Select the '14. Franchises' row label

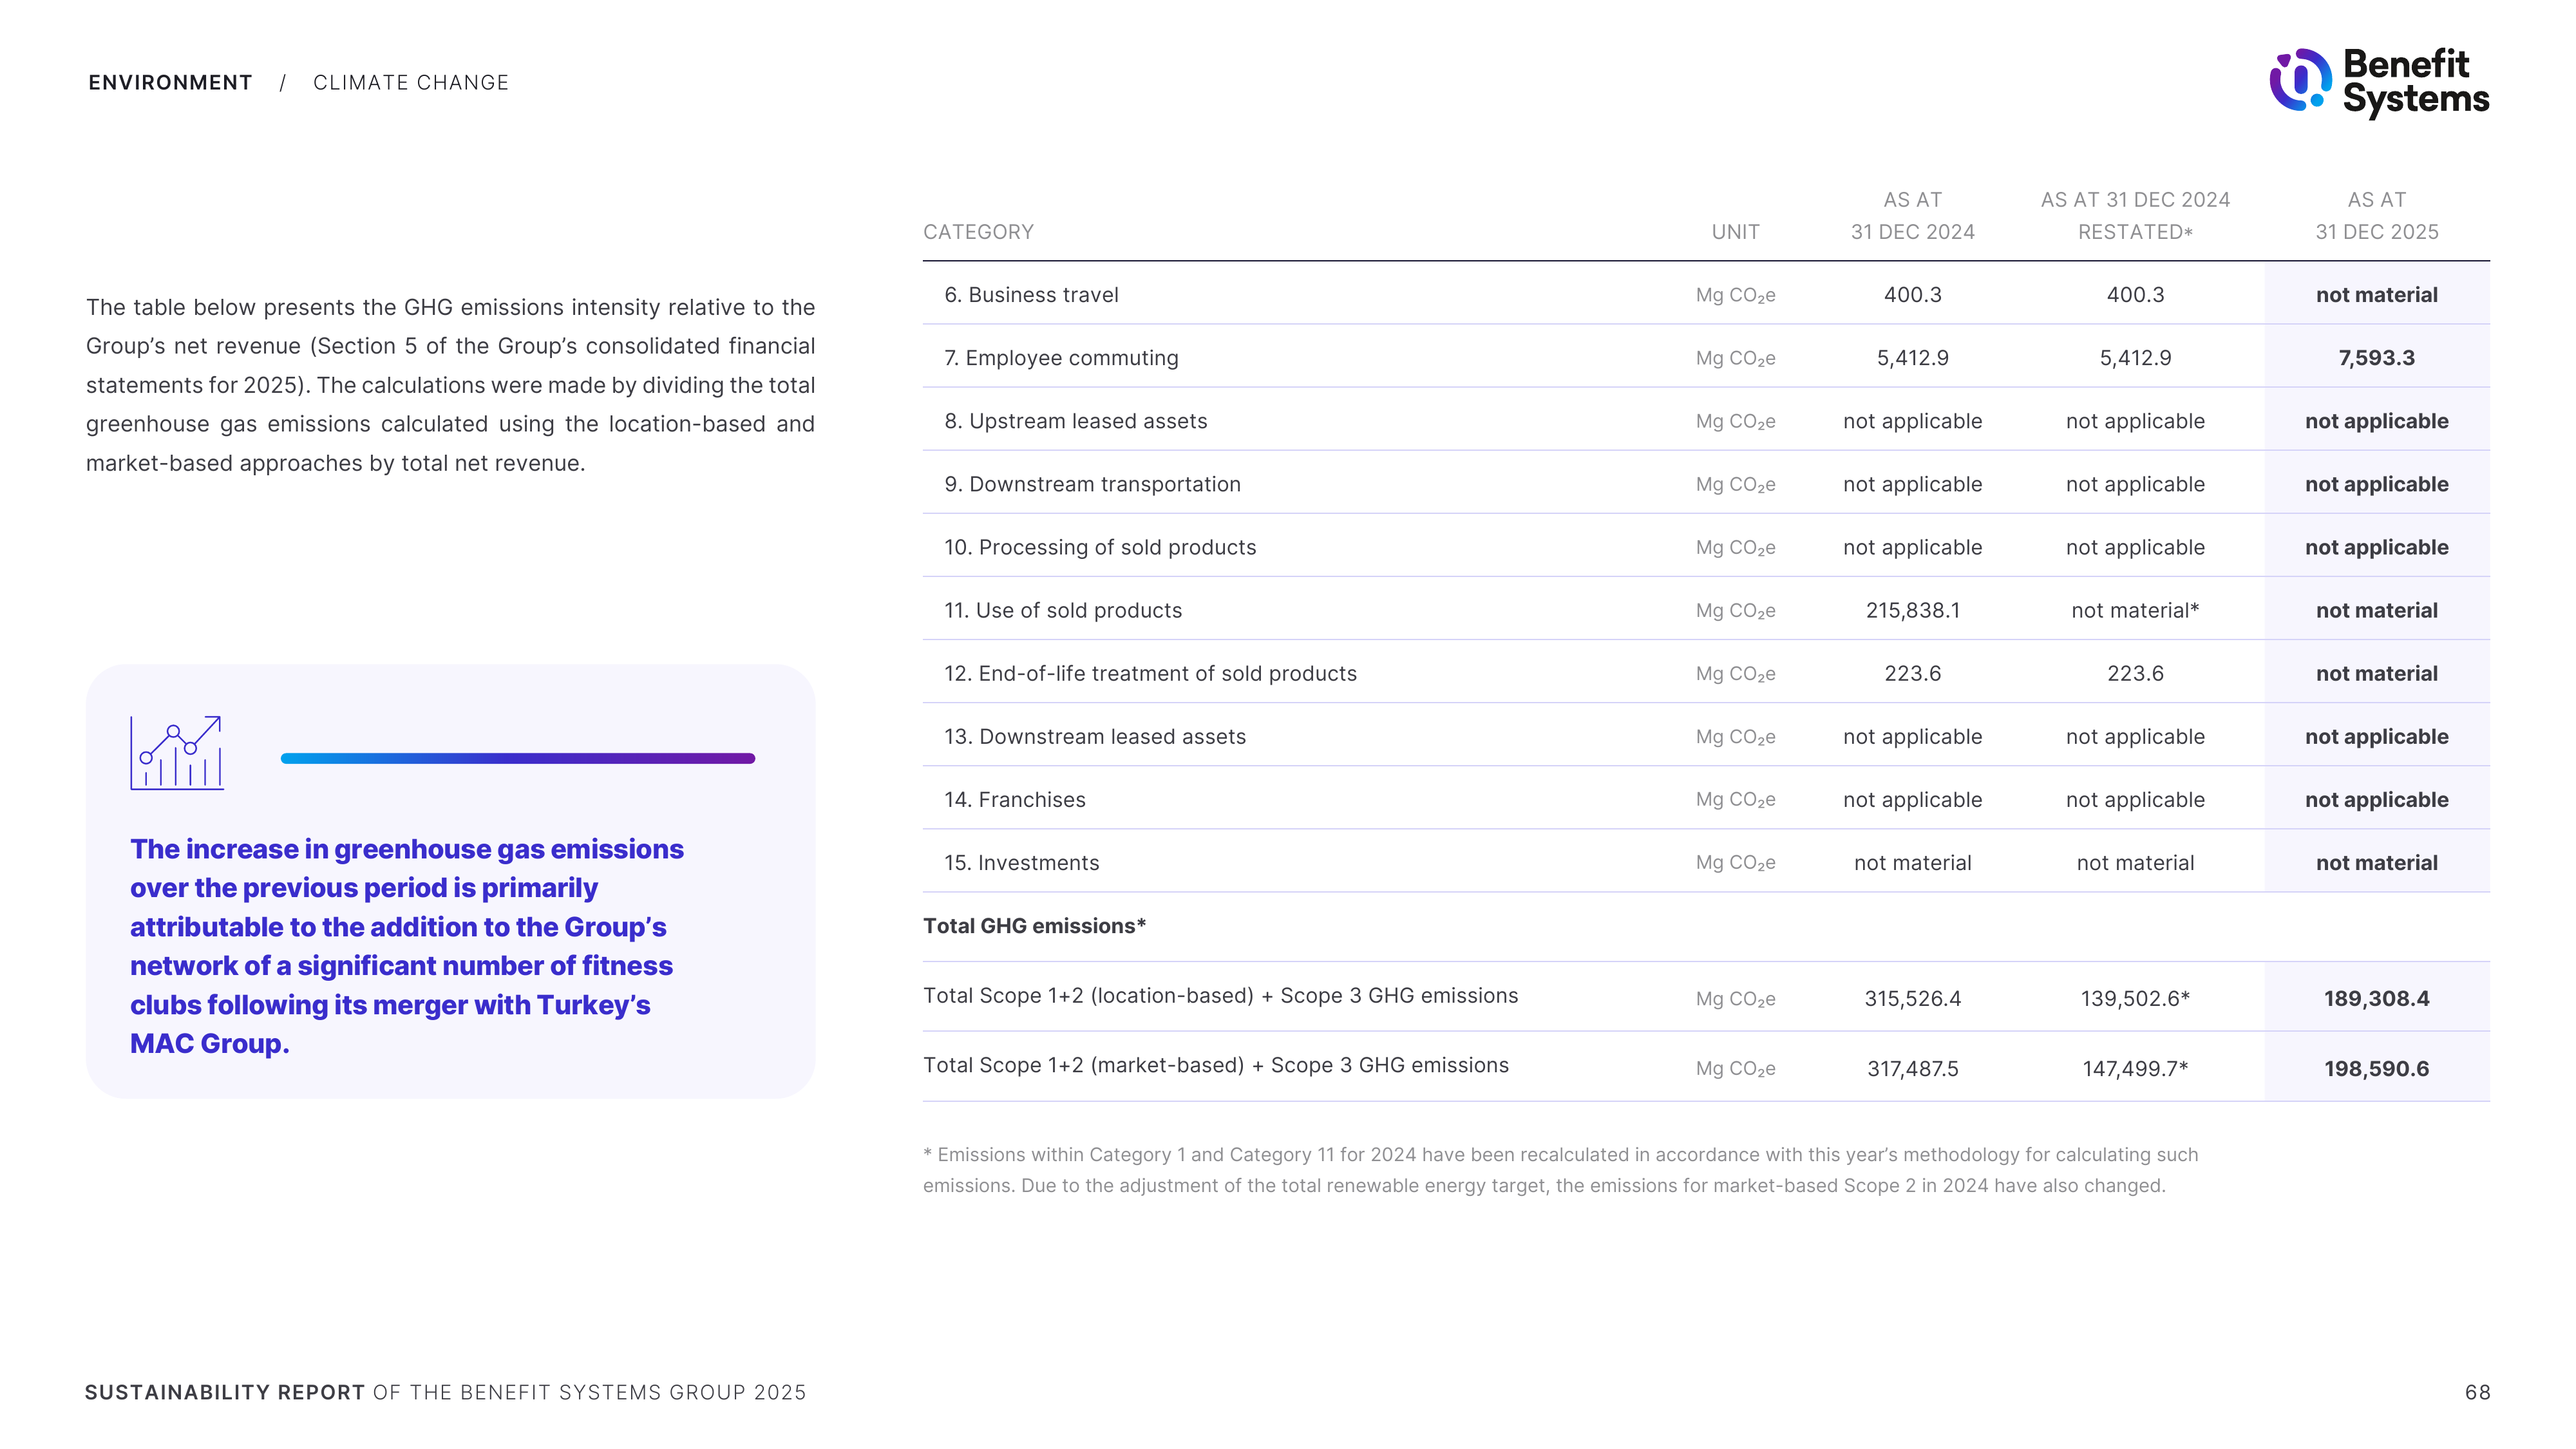point(1014,799)
